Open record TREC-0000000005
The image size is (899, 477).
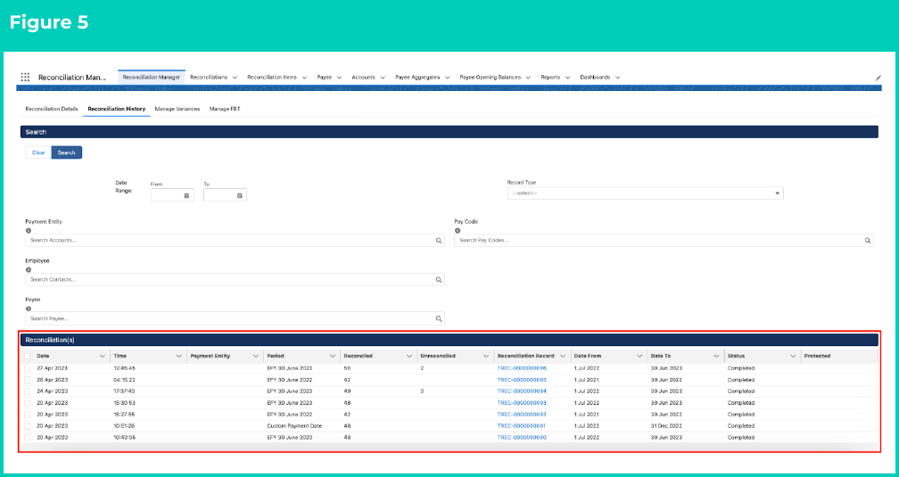[x=522, y=380]
